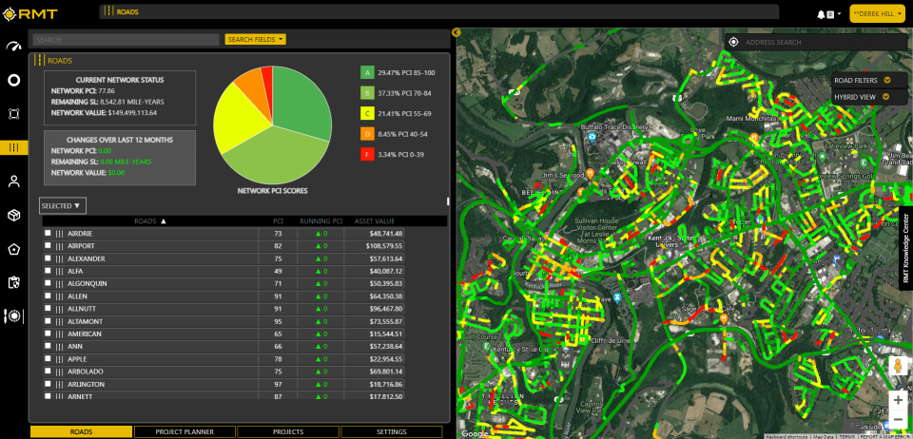Screen dimensions: 913x439
Task: Open the RMT Knowledge Center side link
Action: [905, 249]
